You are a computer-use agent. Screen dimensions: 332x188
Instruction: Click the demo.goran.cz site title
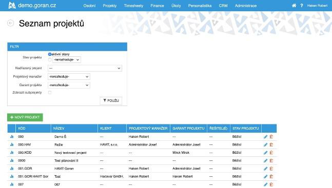pos(37,5)
